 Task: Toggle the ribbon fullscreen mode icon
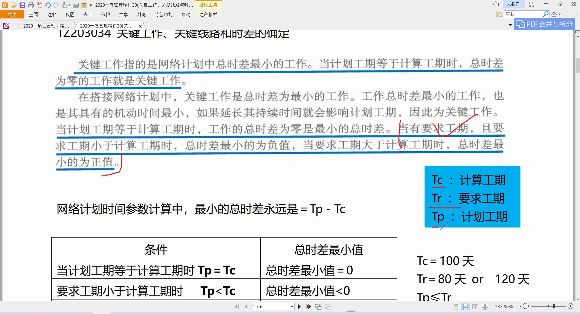[x=532, y=4]
